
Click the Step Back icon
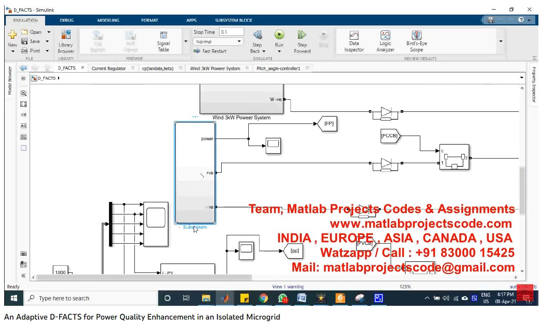pyautogui.click(x=258, y=35)
